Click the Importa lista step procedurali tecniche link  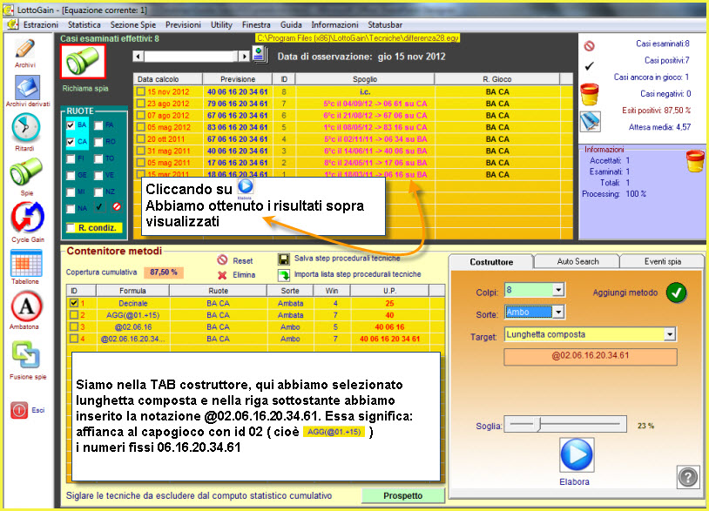point(358,274)
